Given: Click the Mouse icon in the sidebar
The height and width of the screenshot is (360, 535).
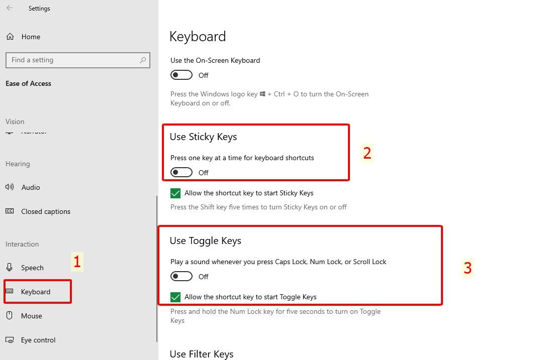Looking at the screenshot, I should pos(10,315).
